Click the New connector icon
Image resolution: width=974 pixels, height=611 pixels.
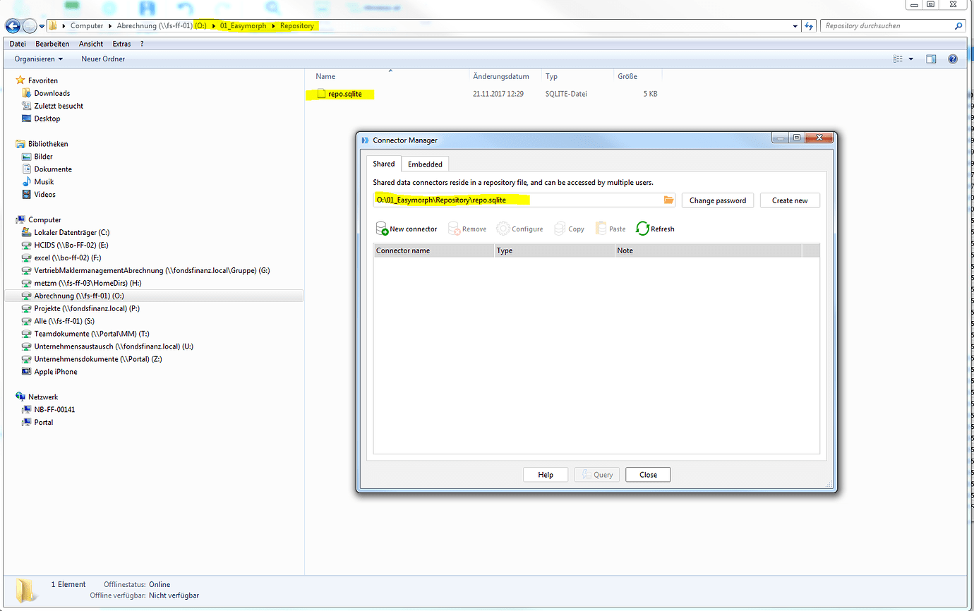coord(382,229)
